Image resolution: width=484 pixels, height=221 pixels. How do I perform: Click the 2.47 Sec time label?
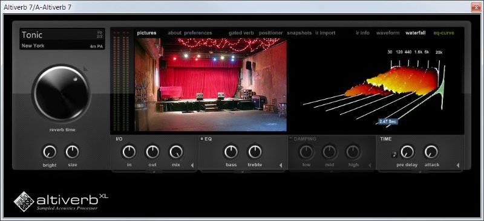388,121
